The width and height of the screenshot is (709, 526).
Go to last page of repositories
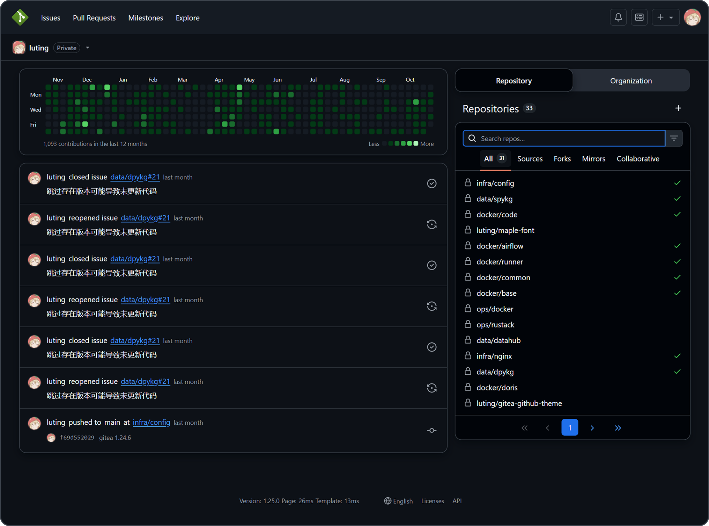pyautogui.click(x=618, y=428)
